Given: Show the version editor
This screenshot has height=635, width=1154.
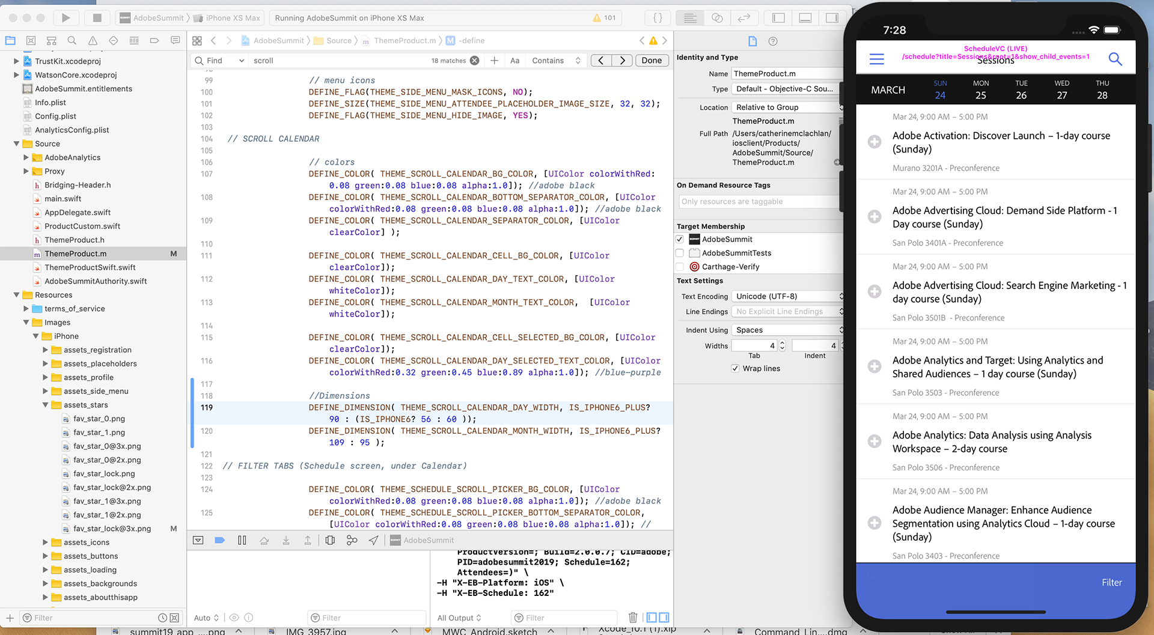Looking at the screenshot, I should [x=744, y=18].
